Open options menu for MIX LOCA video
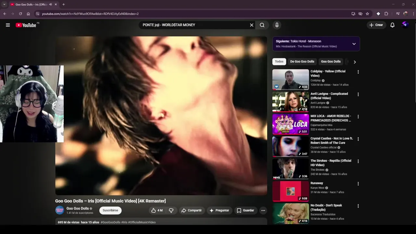Image resolution: width=416 pixels, height=234 pixels. [358, 117]
